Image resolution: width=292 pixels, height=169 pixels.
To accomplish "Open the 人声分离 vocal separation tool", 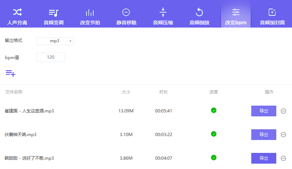I will pyautogui.click(x=17, y=16).
